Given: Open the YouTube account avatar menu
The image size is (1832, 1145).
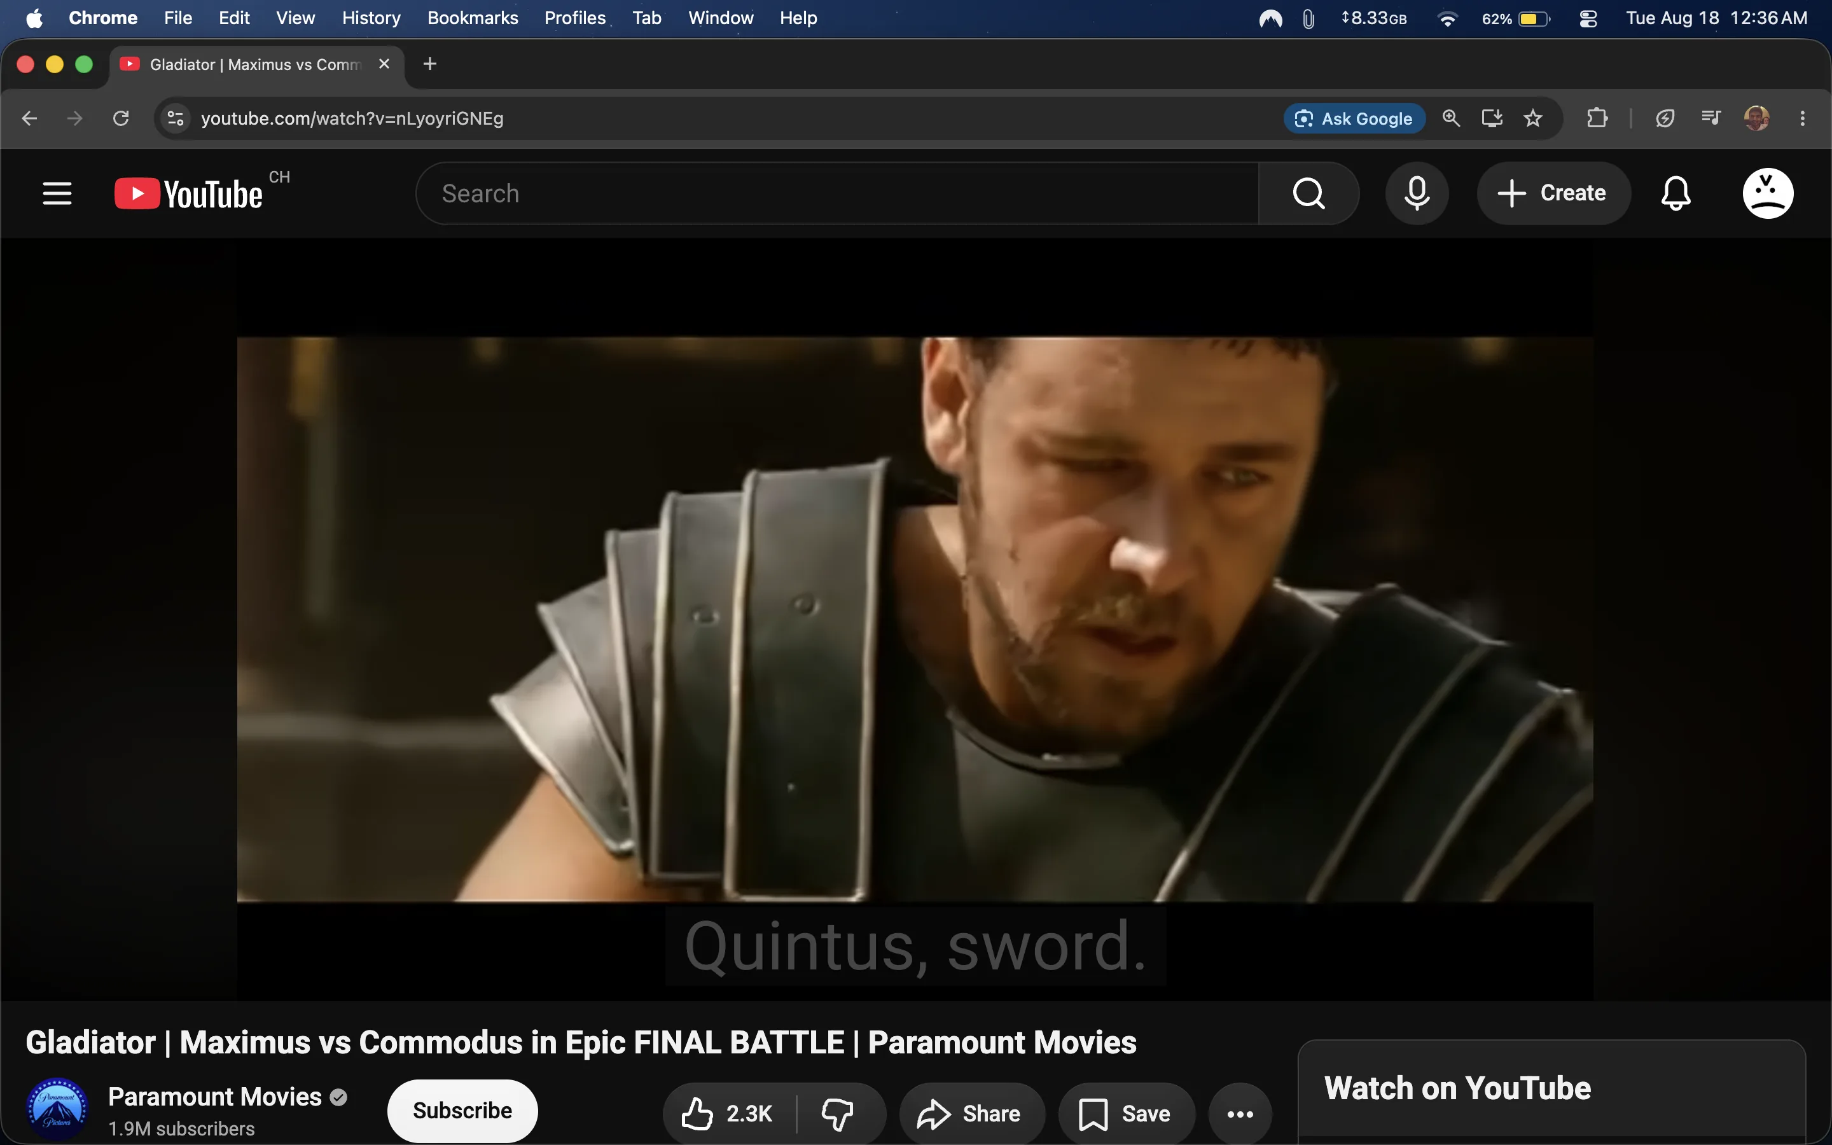Looking at the screenshot, I should [x=1768, y=193].
